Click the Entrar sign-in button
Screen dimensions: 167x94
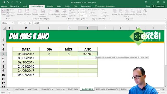click(148, 6)
